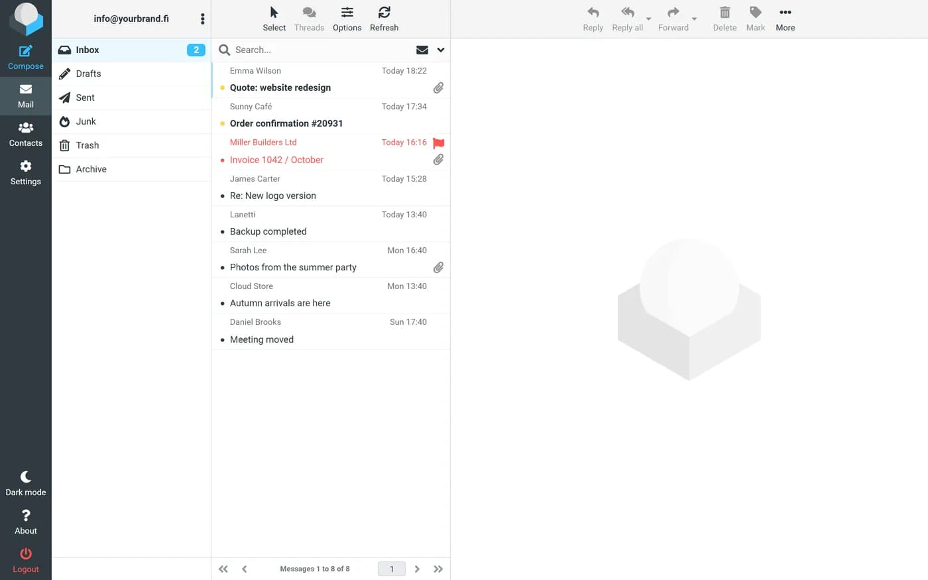Open the account three-dot menu
This screenshot has width=928, height=580.
202,19
